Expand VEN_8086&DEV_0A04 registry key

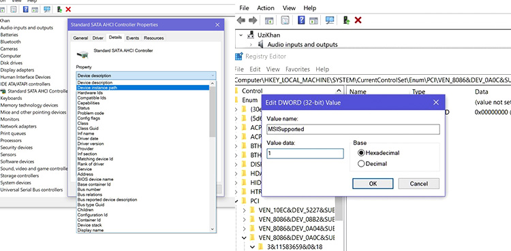(245, 228)
